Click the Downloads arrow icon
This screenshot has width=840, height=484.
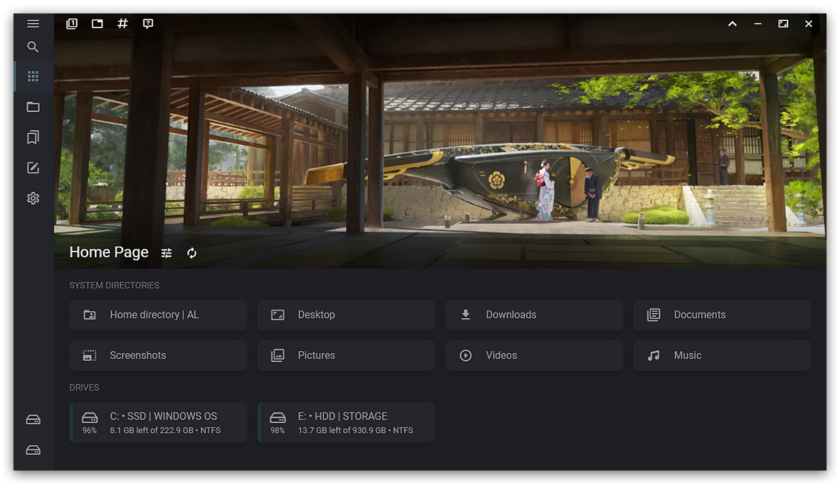465,315
